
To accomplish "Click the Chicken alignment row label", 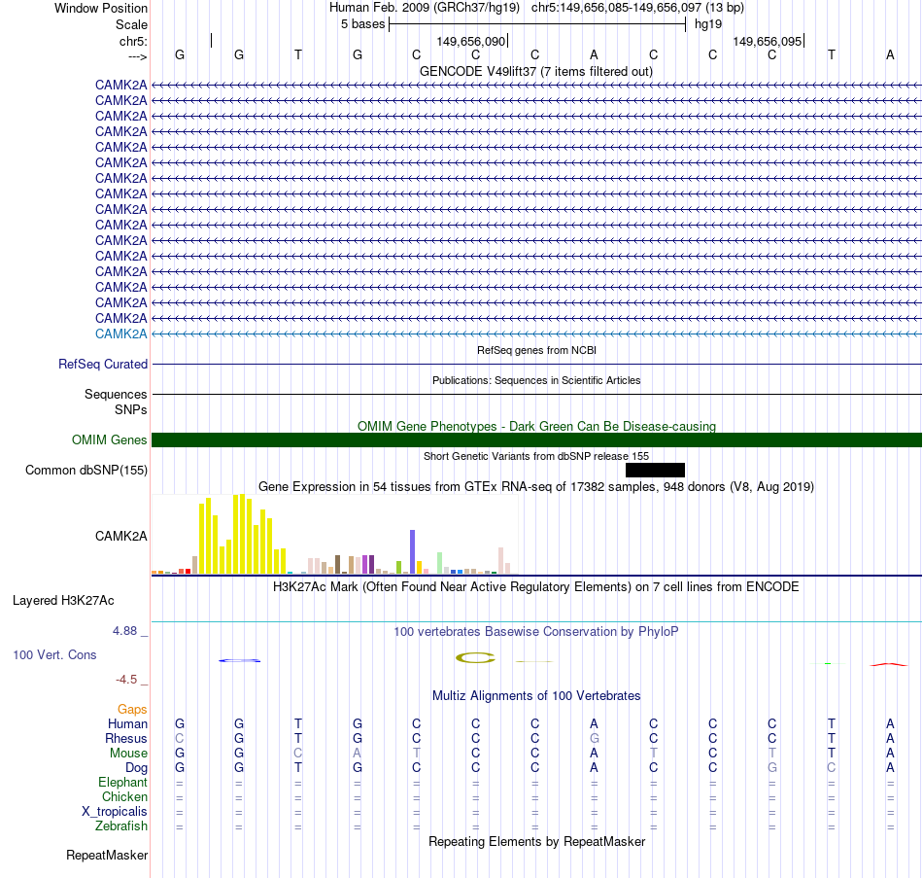I will point(124,796).
